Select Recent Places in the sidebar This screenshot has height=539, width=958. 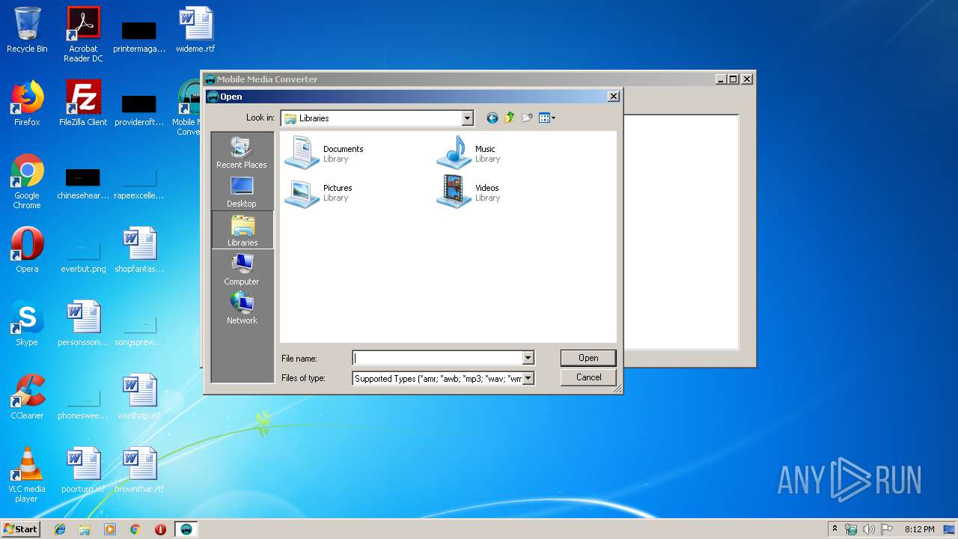[242, 152]
